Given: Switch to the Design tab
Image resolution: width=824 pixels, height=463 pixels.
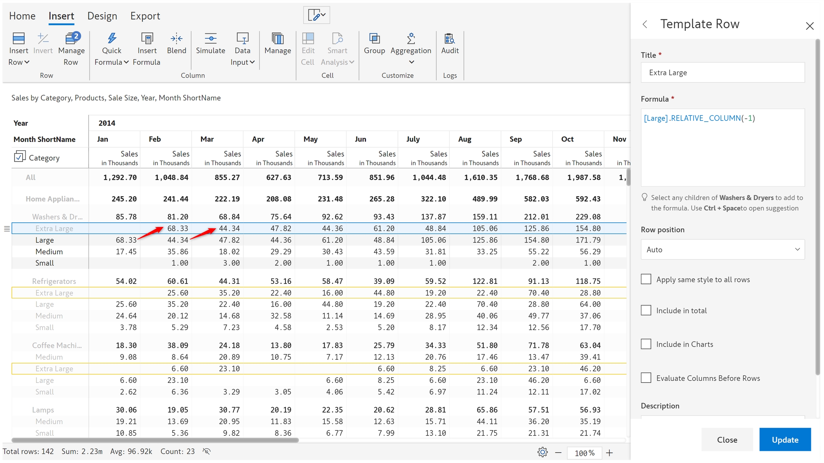Looking at the screenshot, I should (102, 16).
